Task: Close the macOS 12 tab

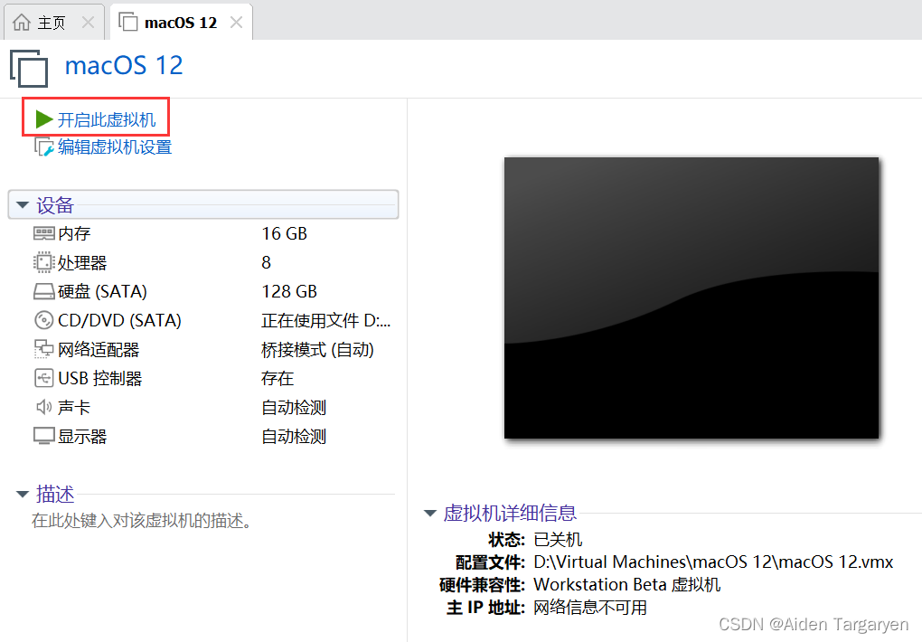Action: [x=237, y=23]
